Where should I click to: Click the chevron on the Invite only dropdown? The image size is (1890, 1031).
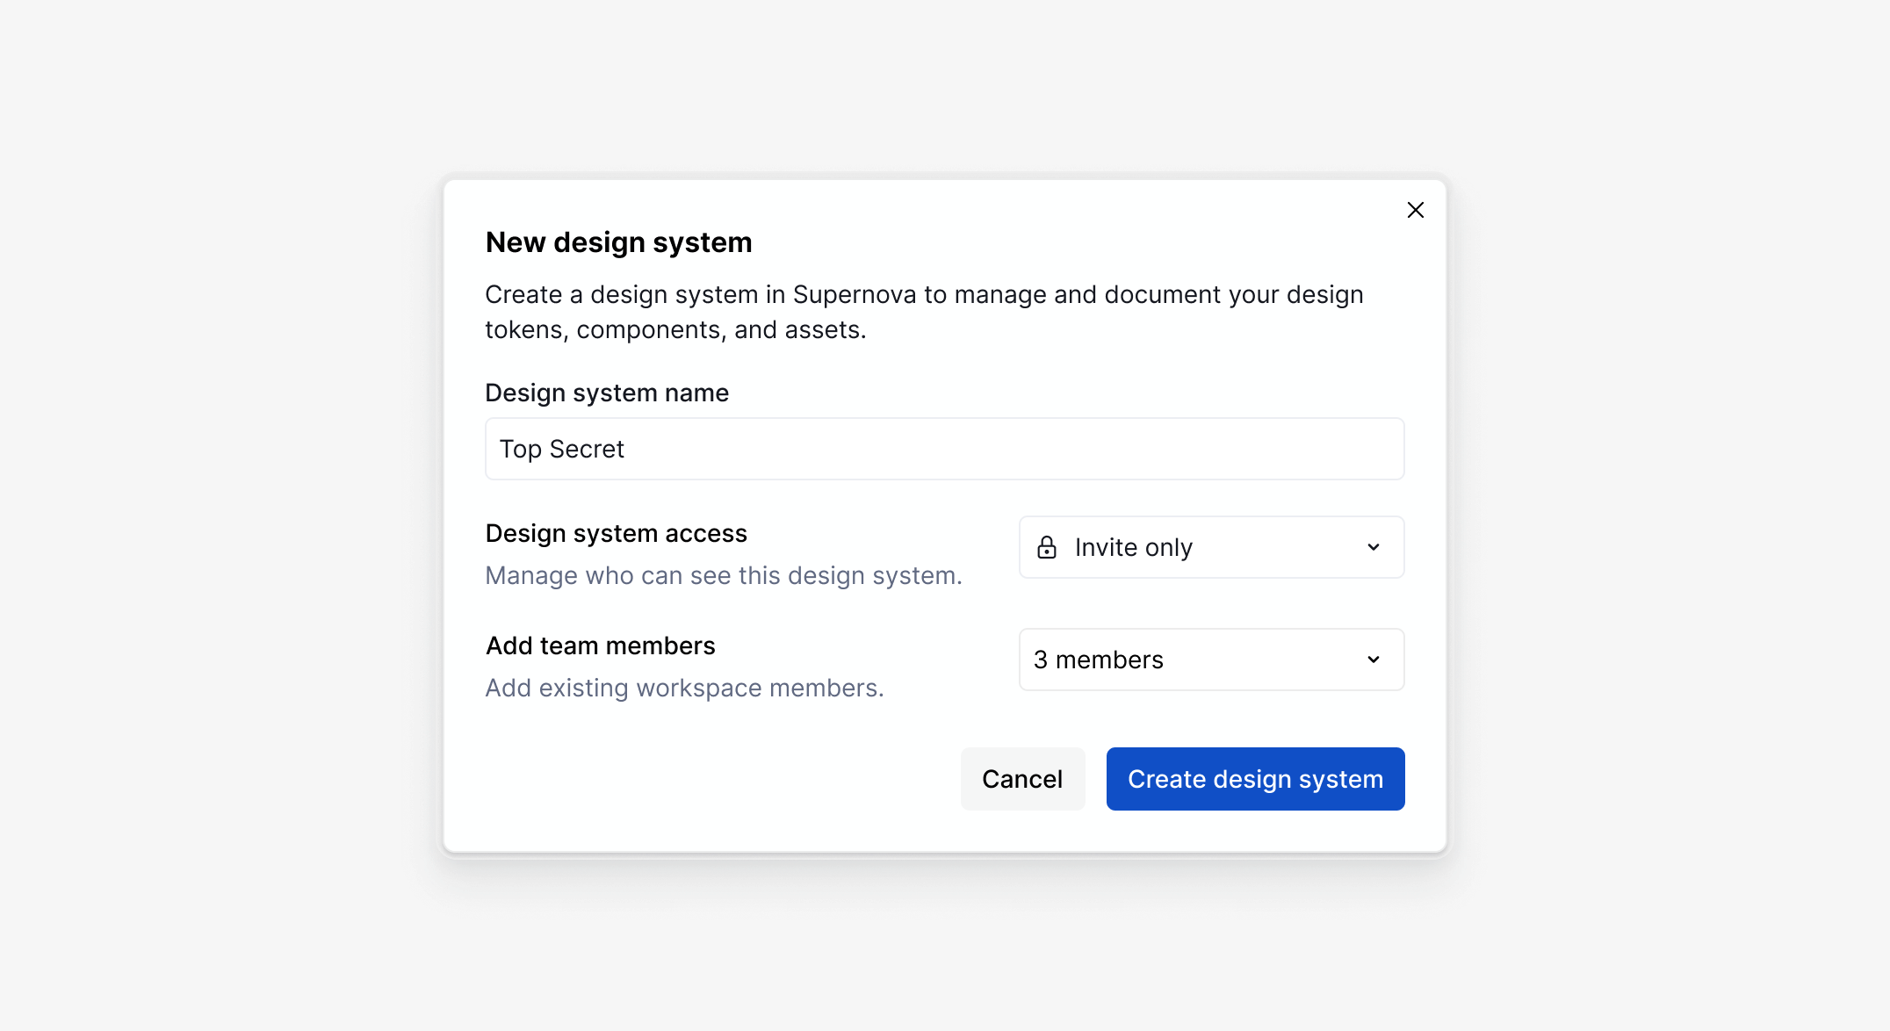[x=1373, y=547]
